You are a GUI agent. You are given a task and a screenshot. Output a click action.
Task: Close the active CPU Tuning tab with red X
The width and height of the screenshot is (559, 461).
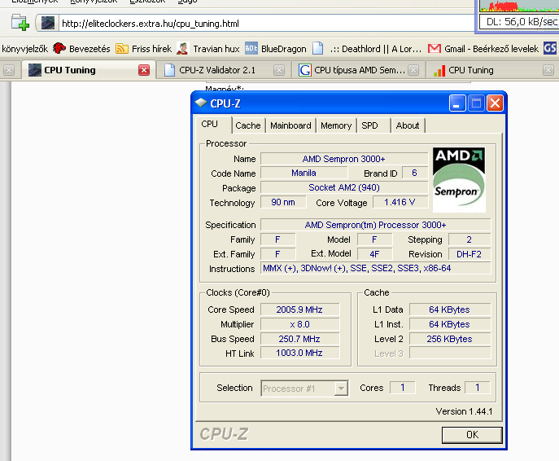pos(144,70)
